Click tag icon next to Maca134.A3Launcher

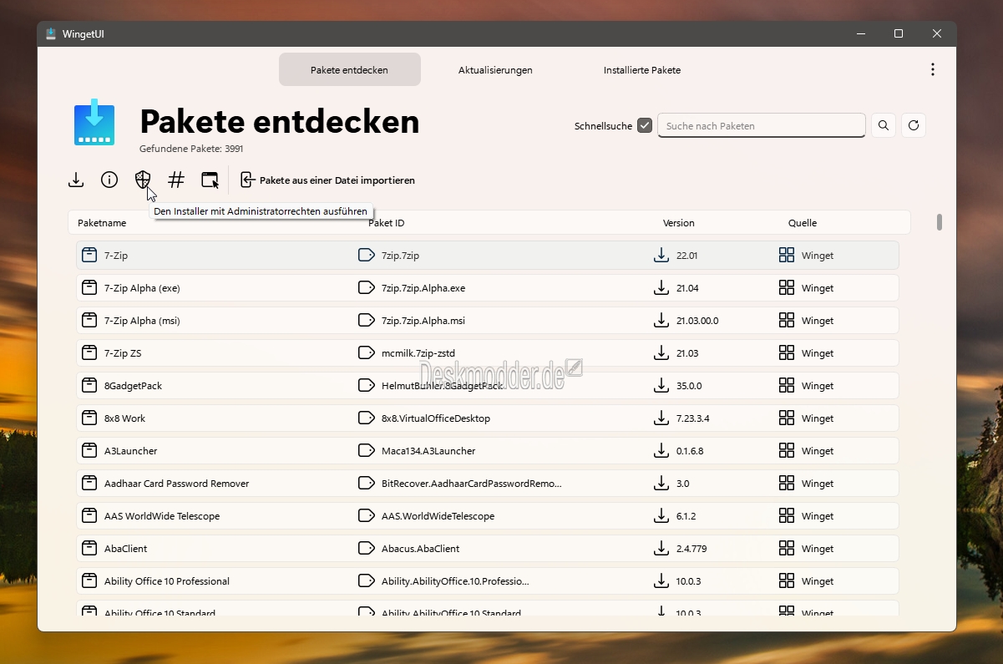366,450
